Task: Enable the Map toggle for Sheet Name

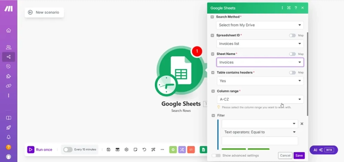Action: [292, 54]
